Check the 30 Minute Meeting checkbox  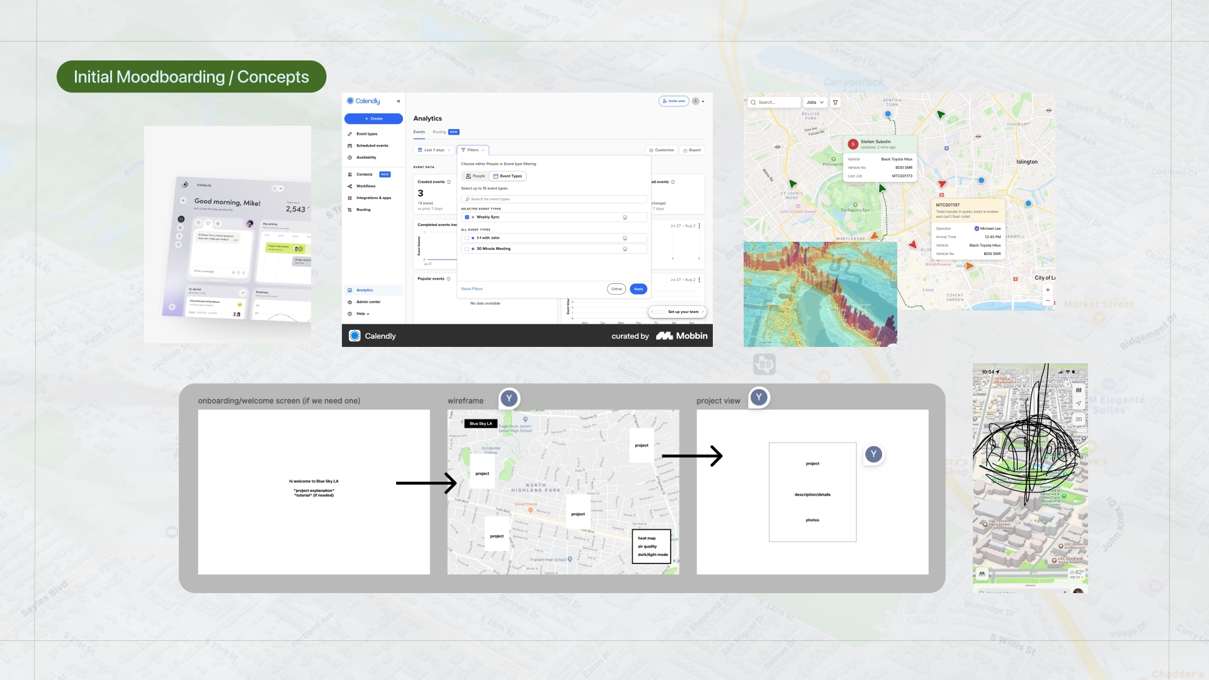point(467,249)
